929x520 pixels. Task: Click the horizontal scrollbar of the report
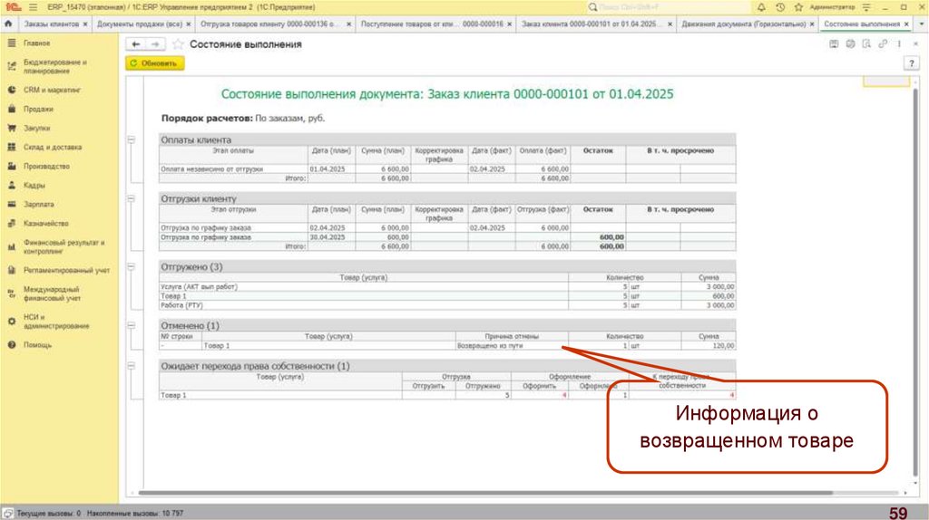[484, 493]
